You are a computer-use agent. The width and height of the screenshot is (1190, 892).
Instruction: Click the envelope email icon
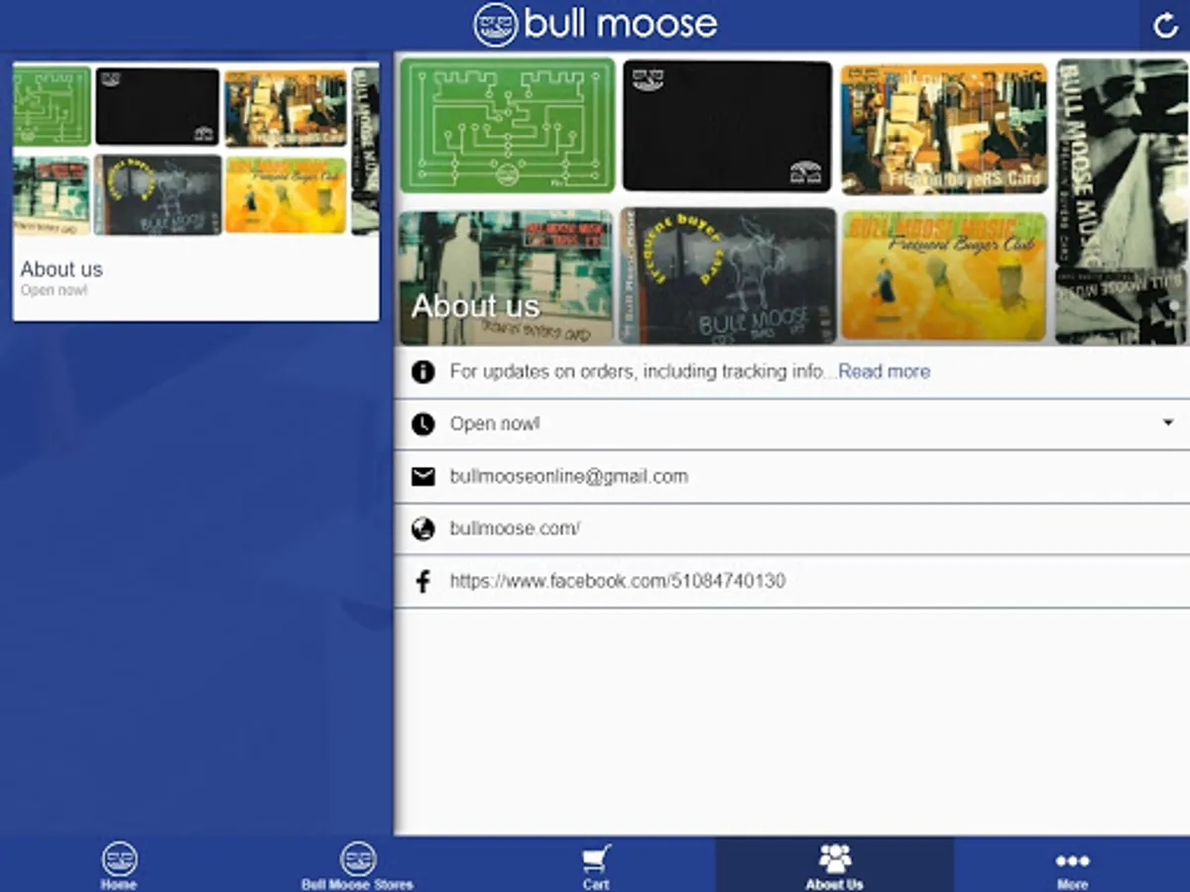[x=423, y=477]
